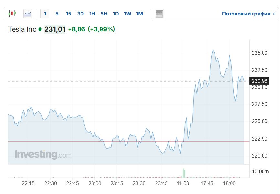Click the 23:00 time label

pyautogui.click(x=95, y=183)
